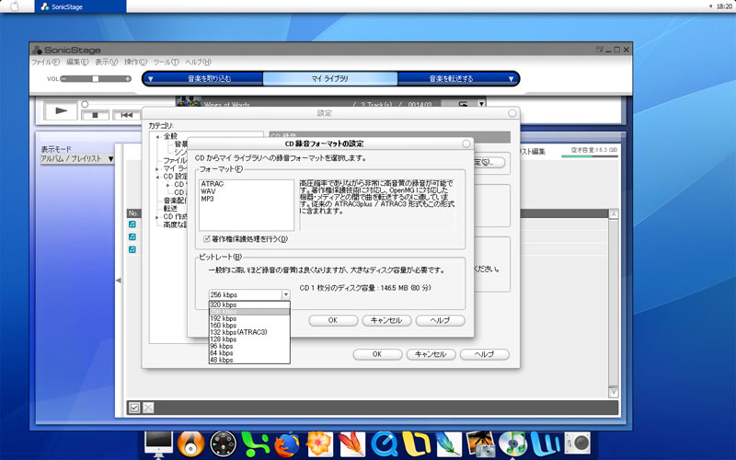
Task: Select WAV in the format list
Action: tap(208, 191)
